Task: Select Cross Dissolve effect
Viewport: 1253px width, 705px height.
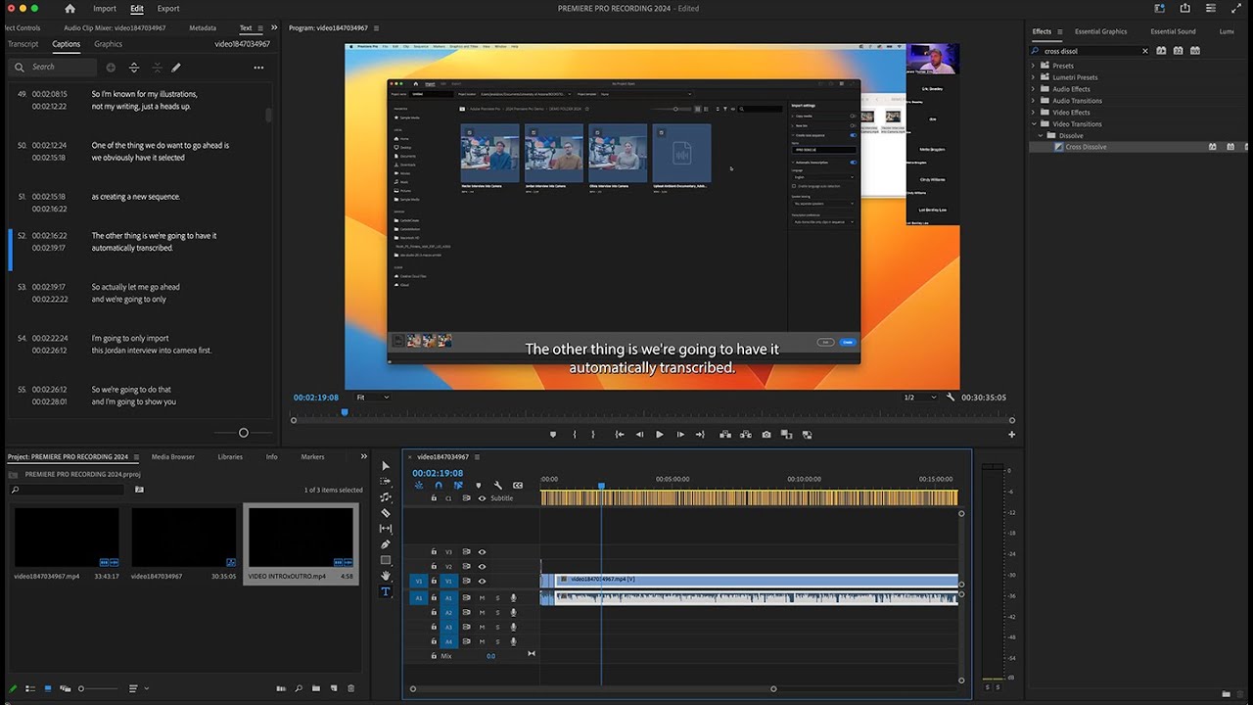Action: [1086, 147]
